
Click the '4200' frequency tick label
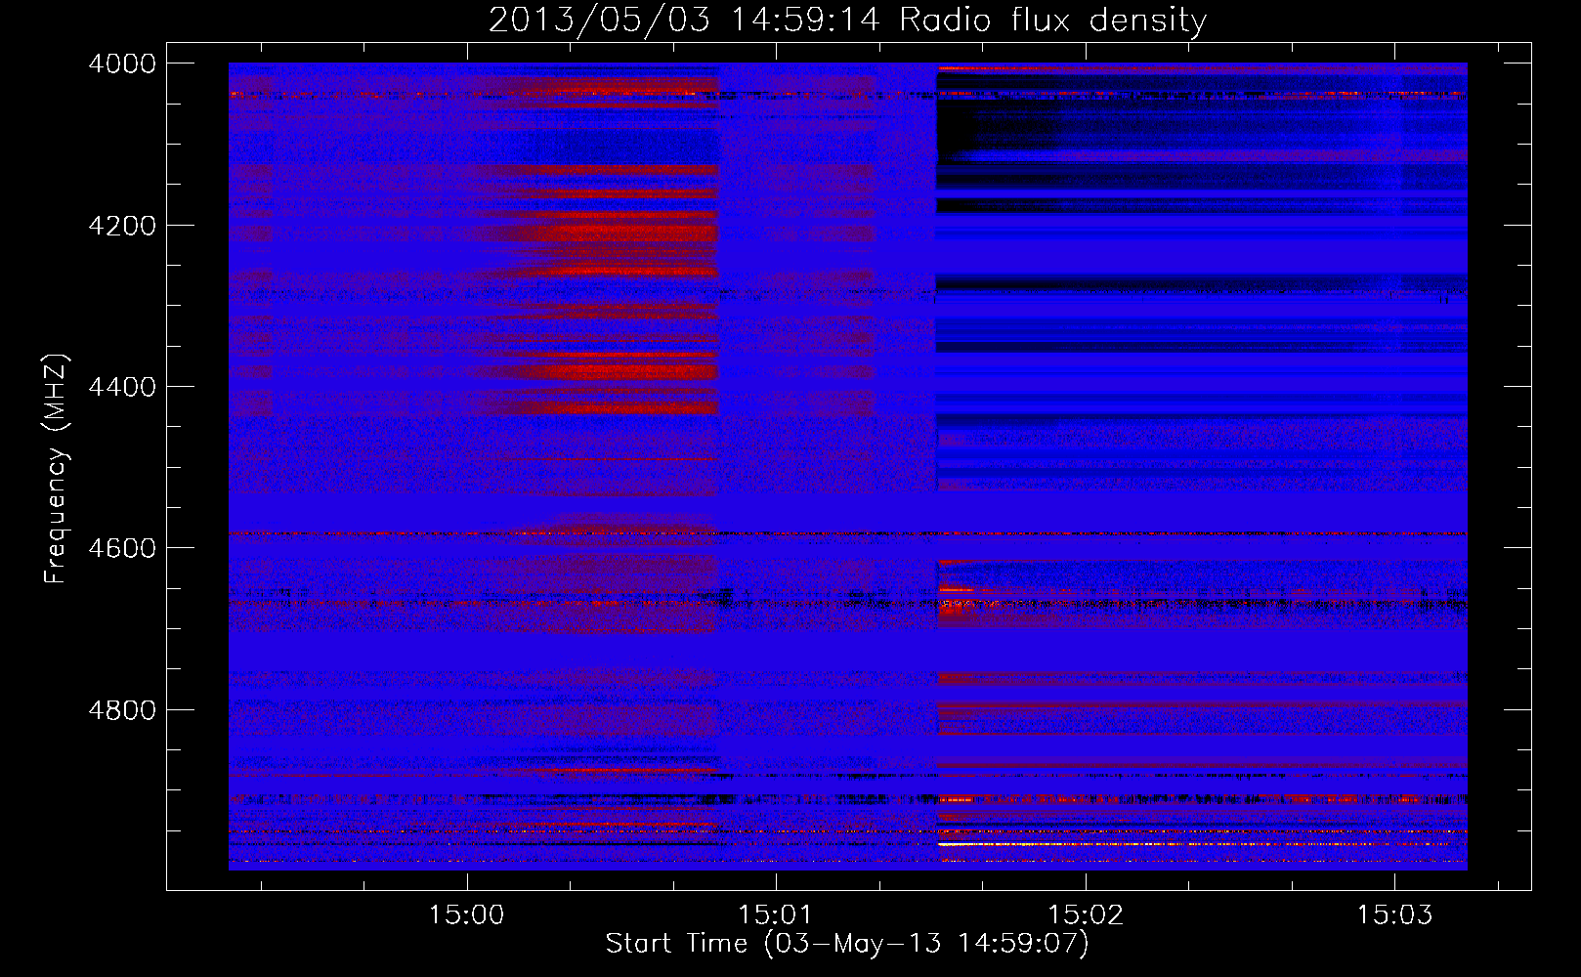click(x=122, y=226)
